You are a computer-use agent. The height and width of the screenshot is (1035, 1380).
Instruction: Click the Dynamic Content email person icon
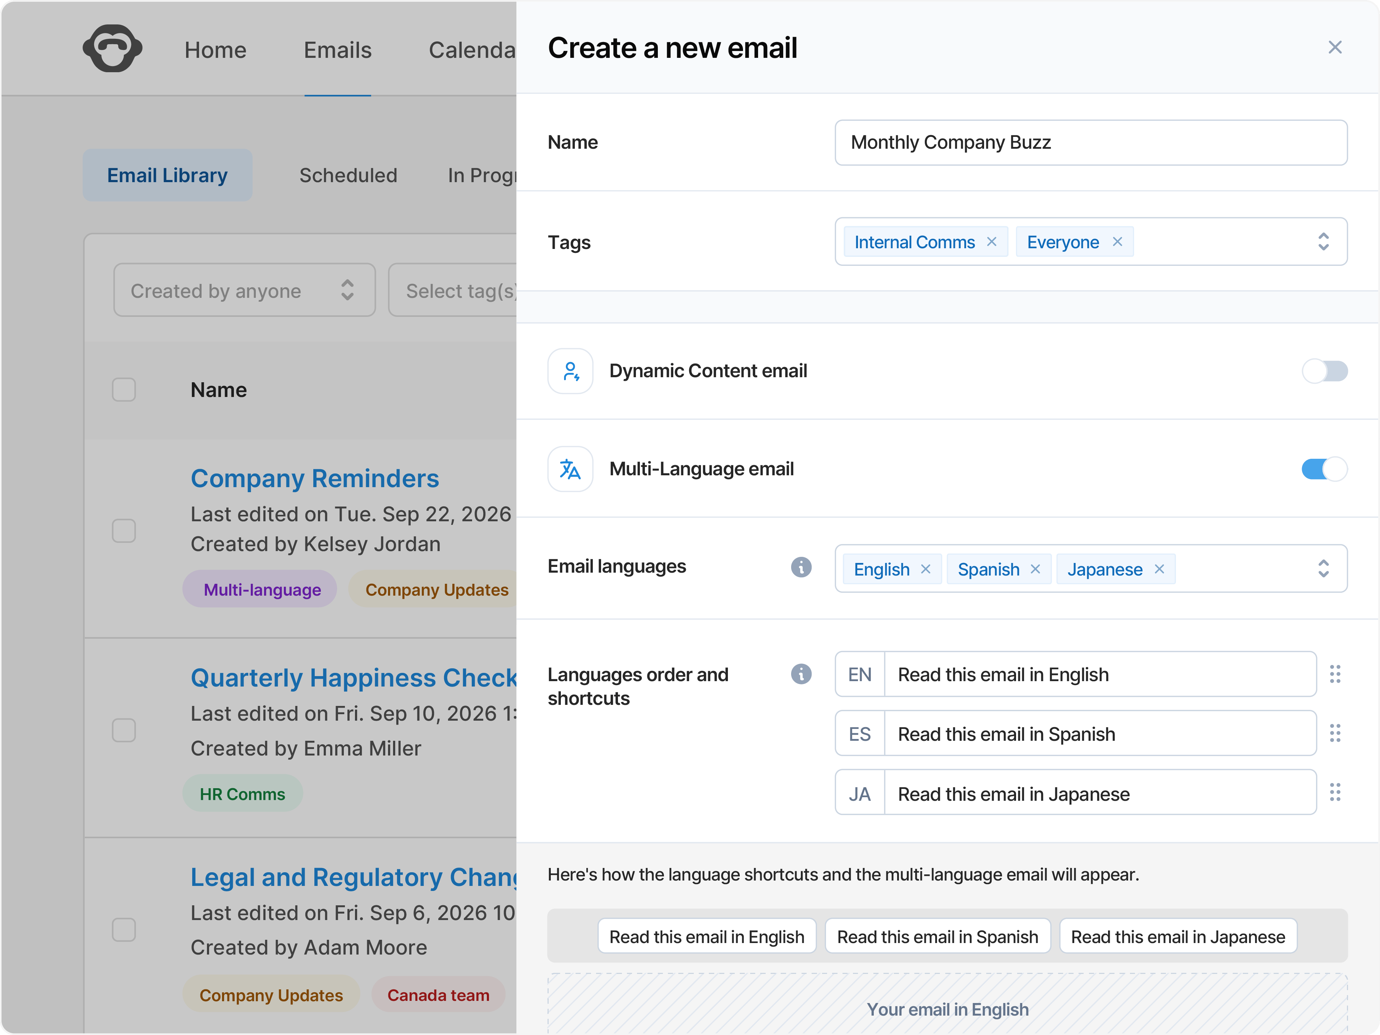coord(569,371)
